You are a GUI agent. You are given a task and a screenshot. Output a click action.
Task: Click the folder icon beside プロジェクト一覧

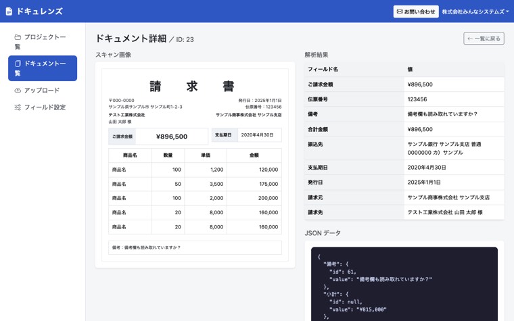18,37
